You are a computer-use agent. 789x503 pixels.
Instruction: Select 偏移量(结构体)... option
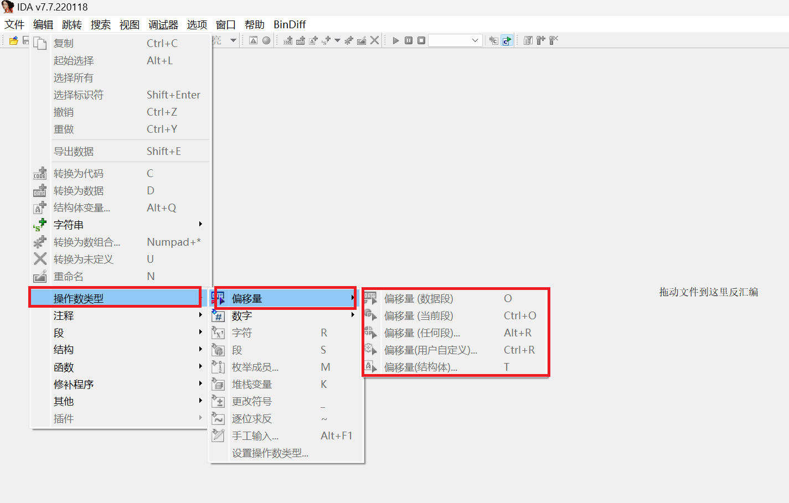tap(455, 367)
